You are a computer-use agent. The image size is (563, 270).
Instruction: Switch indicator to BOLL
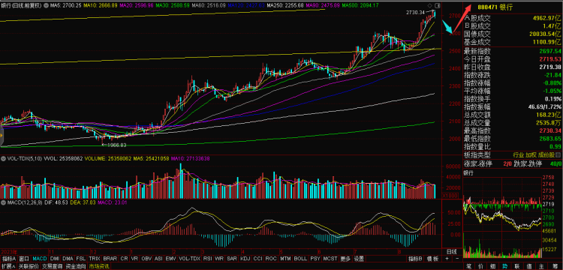point(300,259)
